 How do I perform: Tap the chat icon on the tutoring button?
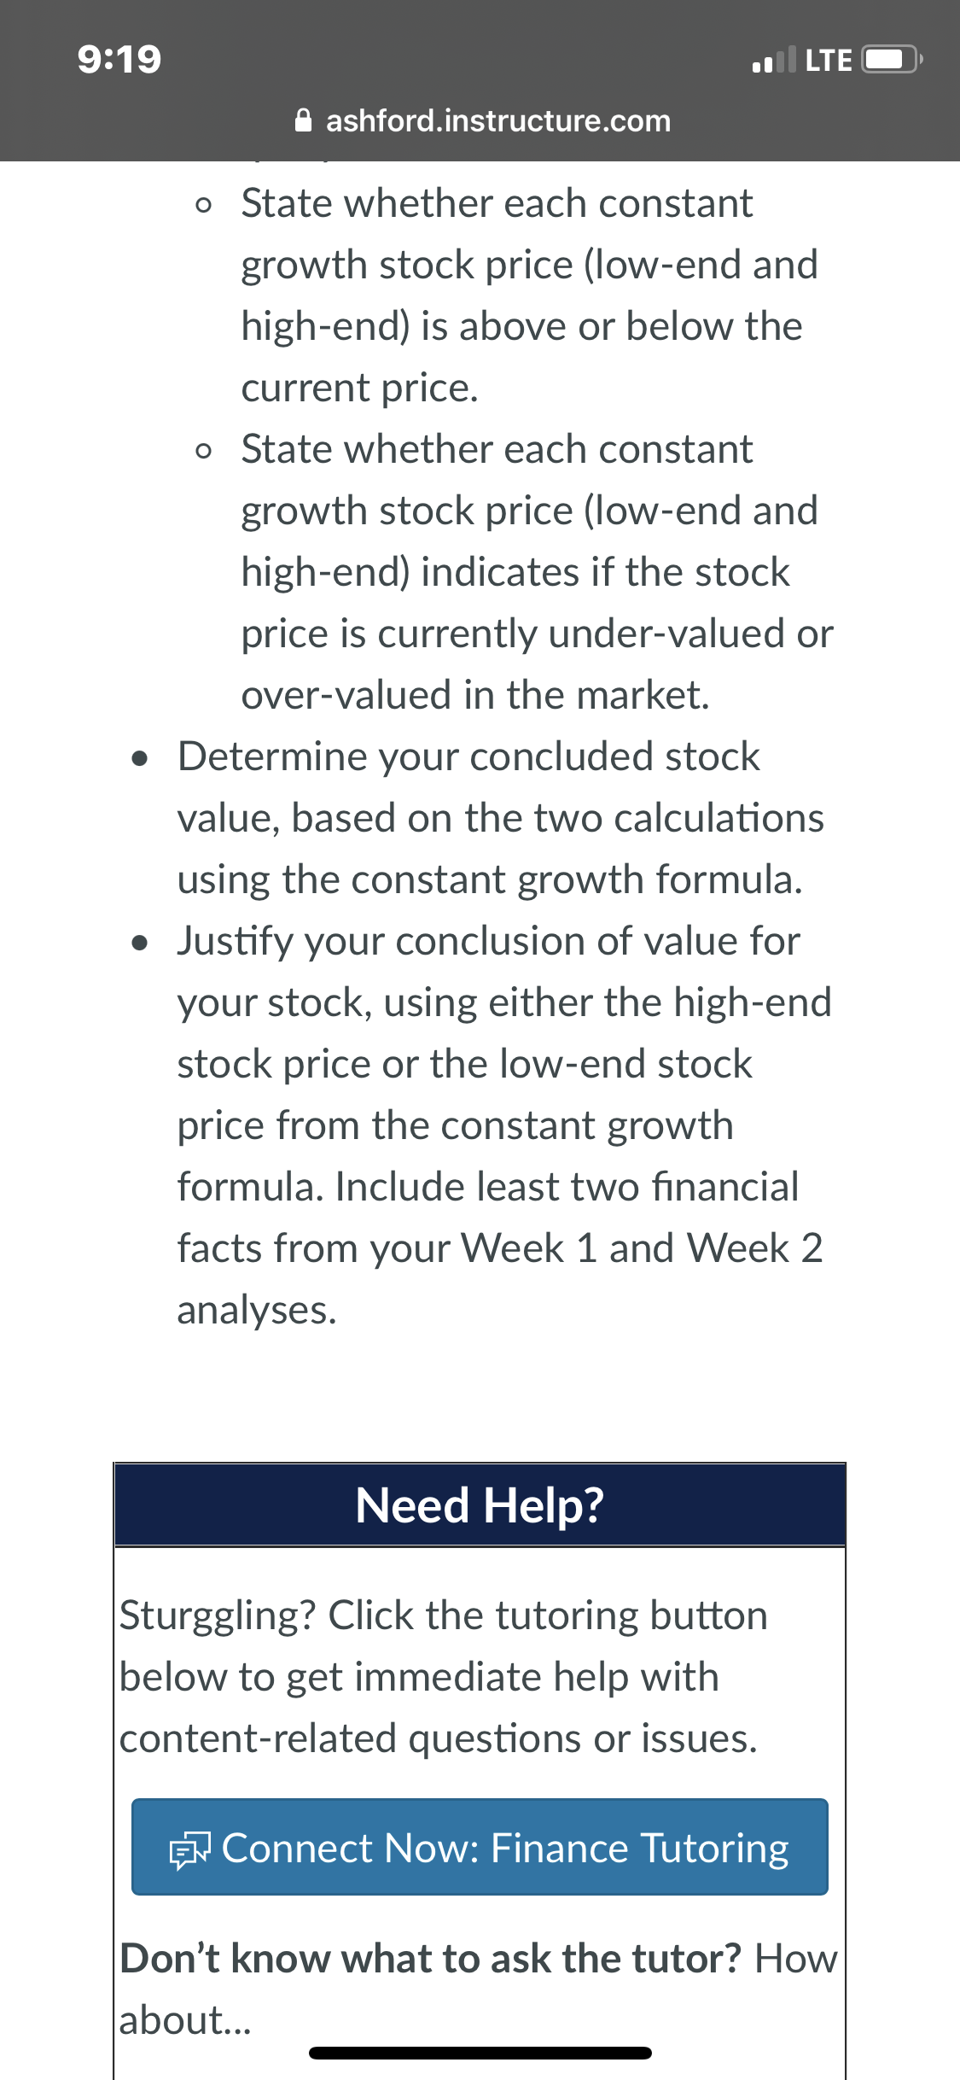pyautogui.click(x=189, y=1851)
